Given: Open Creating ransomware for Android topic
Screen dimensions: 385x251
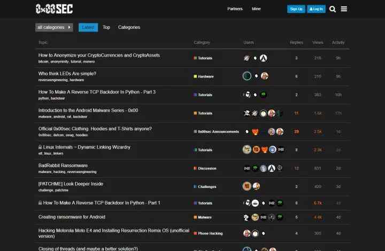Looking at the screenshot, I should pyautogui.click(x=72, y=217).
